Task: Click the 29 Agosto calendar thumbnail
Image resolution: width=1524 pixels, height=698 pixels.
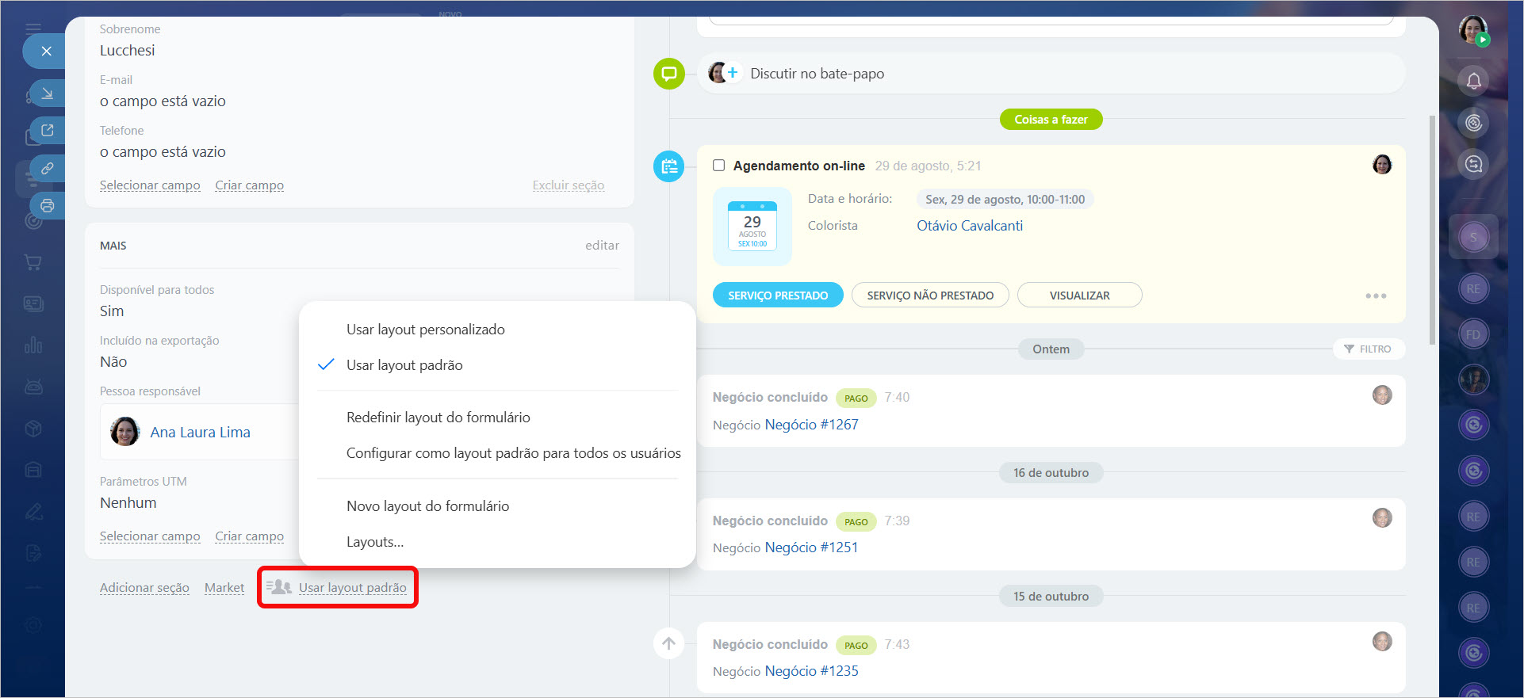Action: [x=752, y=227]
